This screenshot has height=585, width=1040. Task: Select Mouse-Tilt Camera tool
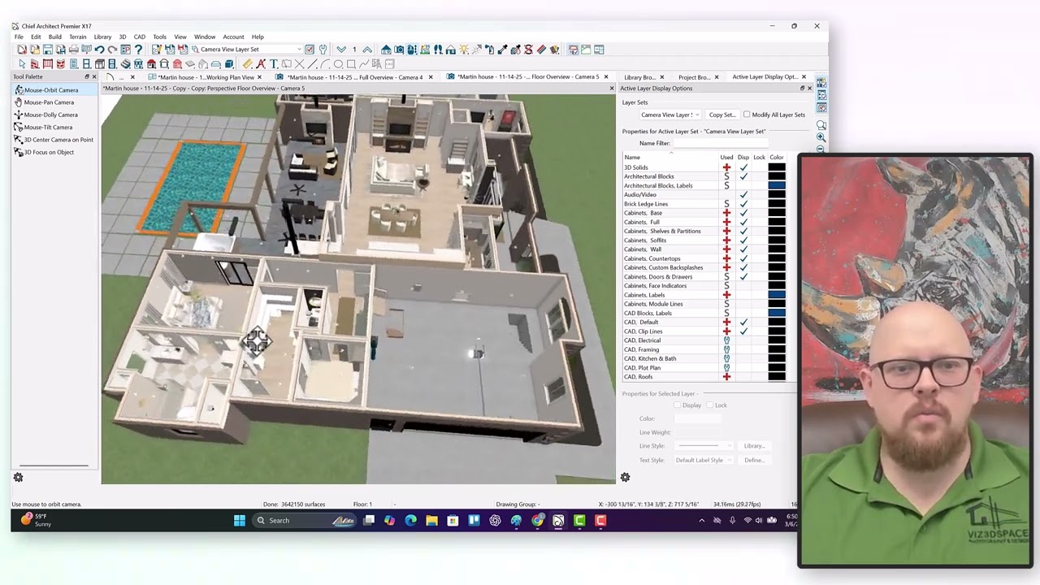[x=48, y=127]
